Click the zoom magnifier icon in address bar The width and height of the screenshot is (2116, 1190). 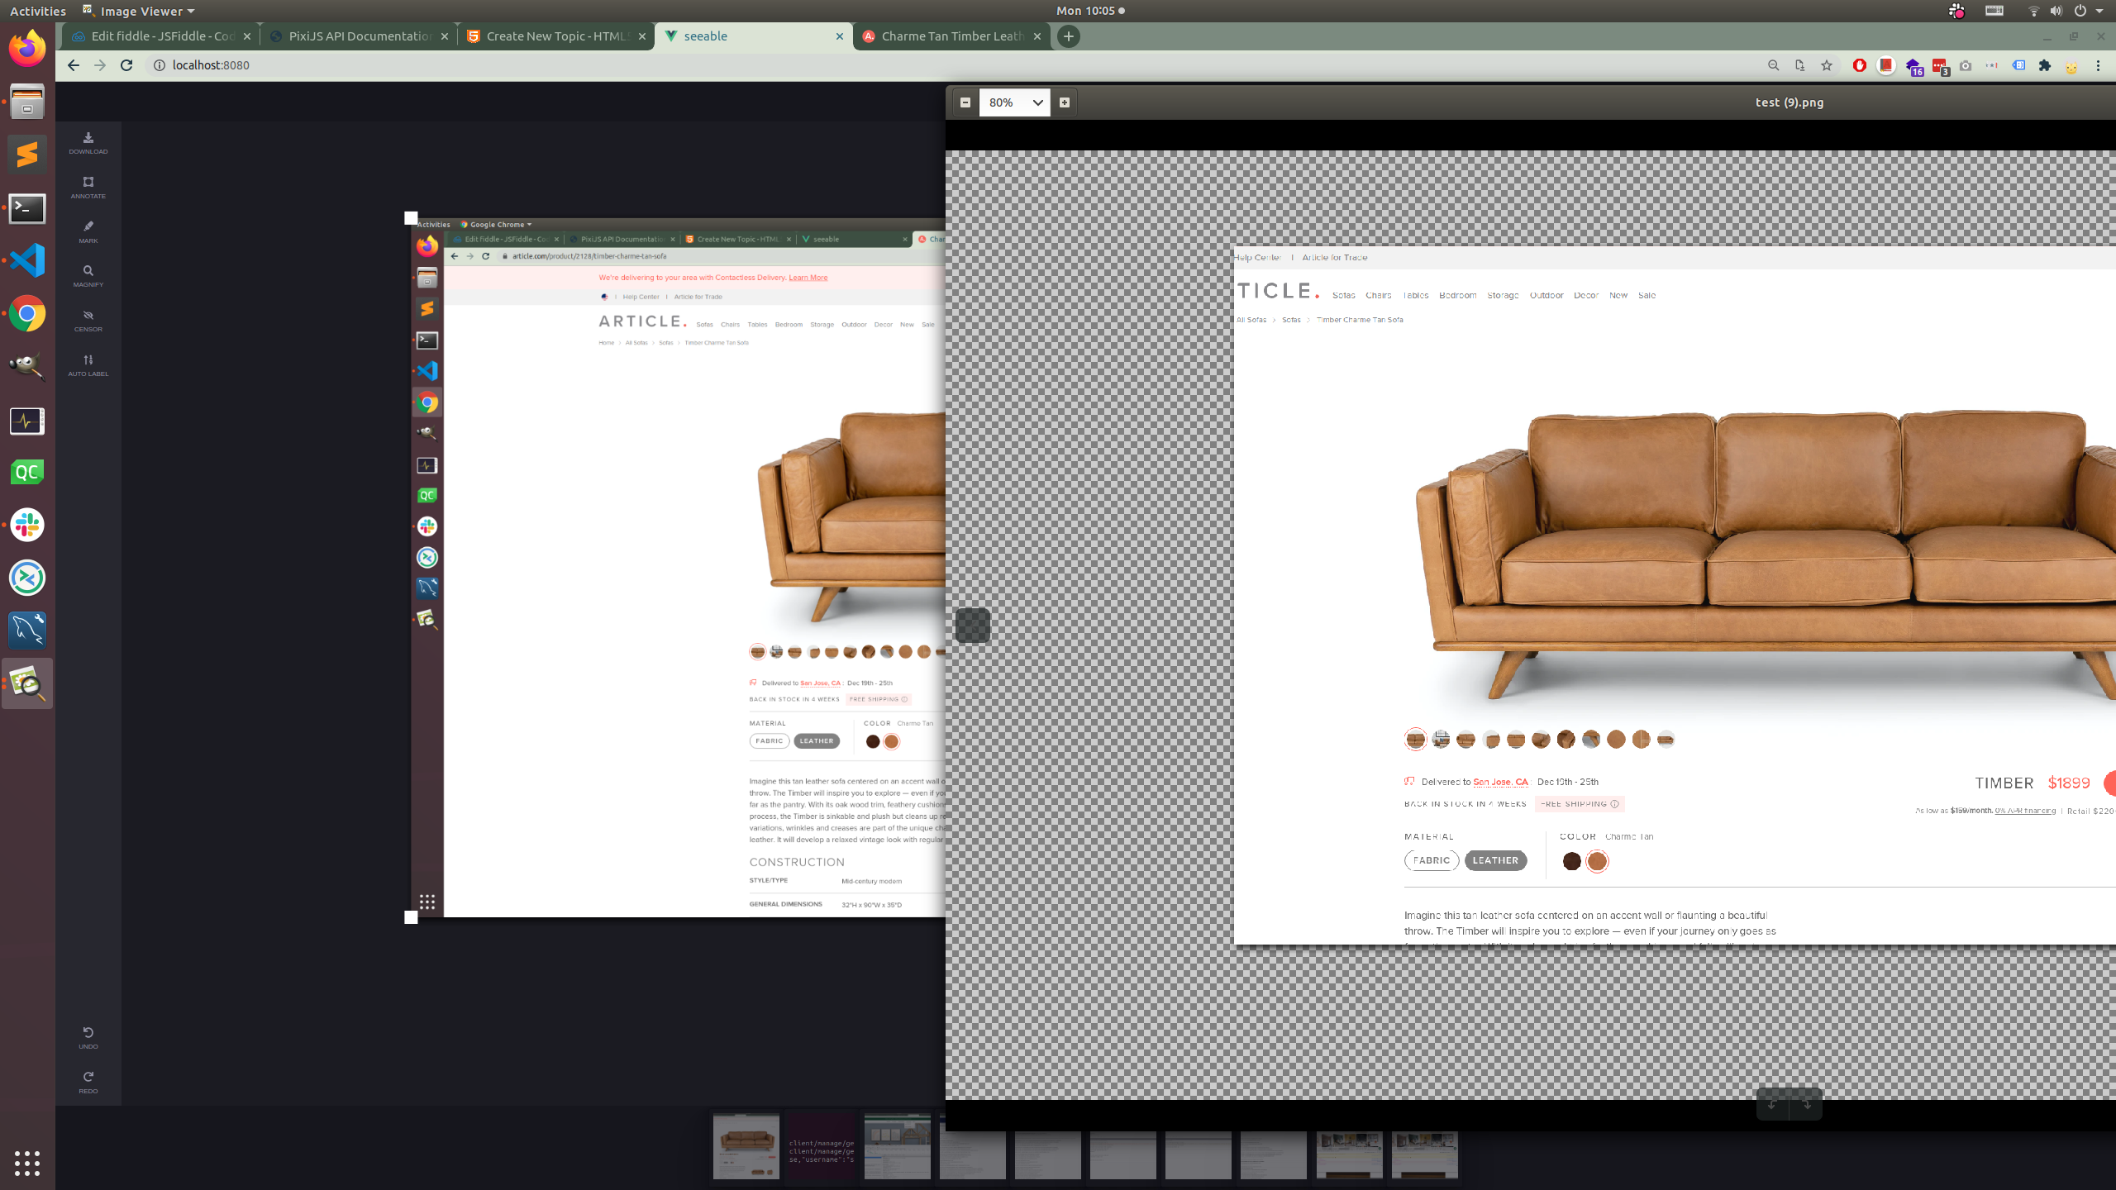click(1773, 65)
